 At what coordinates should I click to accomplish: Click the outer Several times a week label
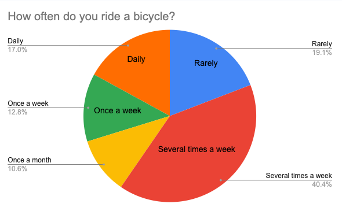pyautogui.click(x=299, y=176)
